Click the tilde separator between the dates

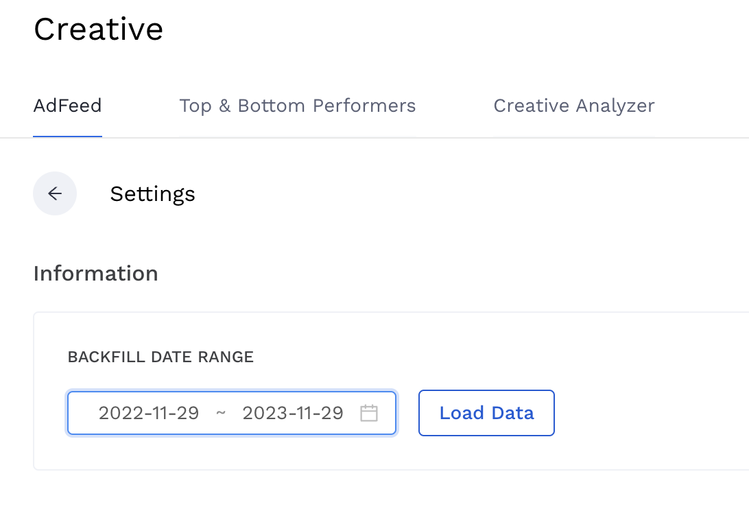coord(221,413)
